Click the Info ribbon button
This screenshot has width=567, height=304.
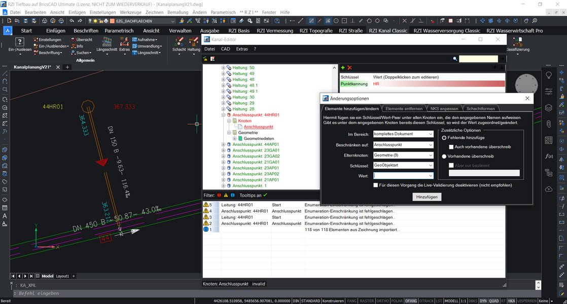point(78,46)
